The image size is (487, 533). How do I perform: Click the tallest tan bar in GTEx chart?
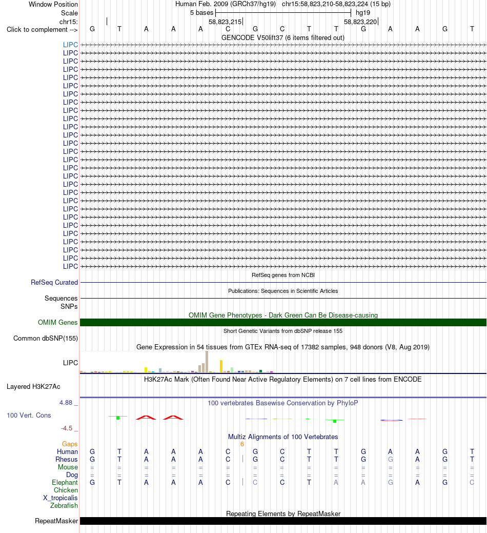point(207,362)
